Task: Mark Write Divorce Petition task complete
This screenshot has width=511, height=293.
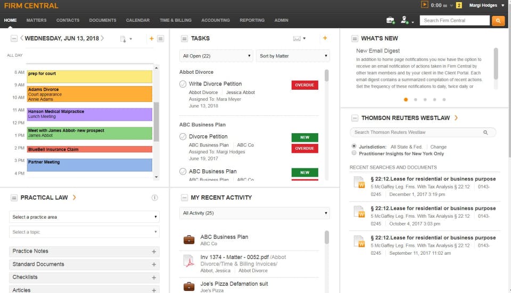Action: [x=183, y=84]
